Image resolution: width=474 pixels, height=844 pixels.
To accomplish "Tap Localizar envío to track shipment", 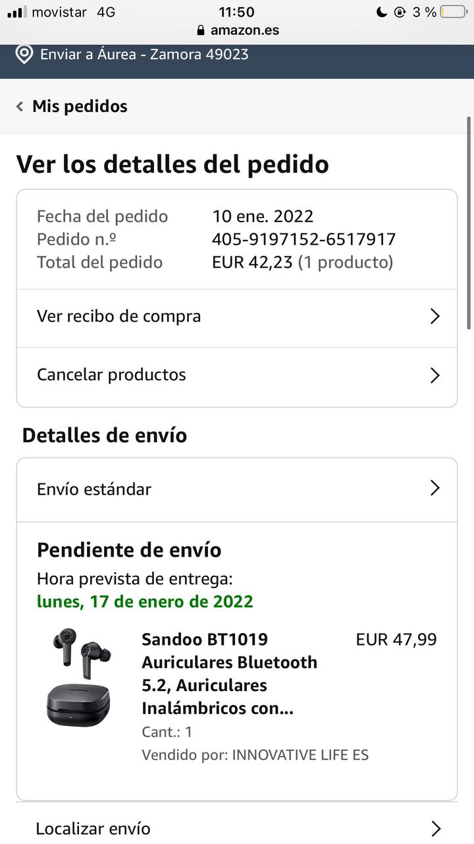I will 93,828.
